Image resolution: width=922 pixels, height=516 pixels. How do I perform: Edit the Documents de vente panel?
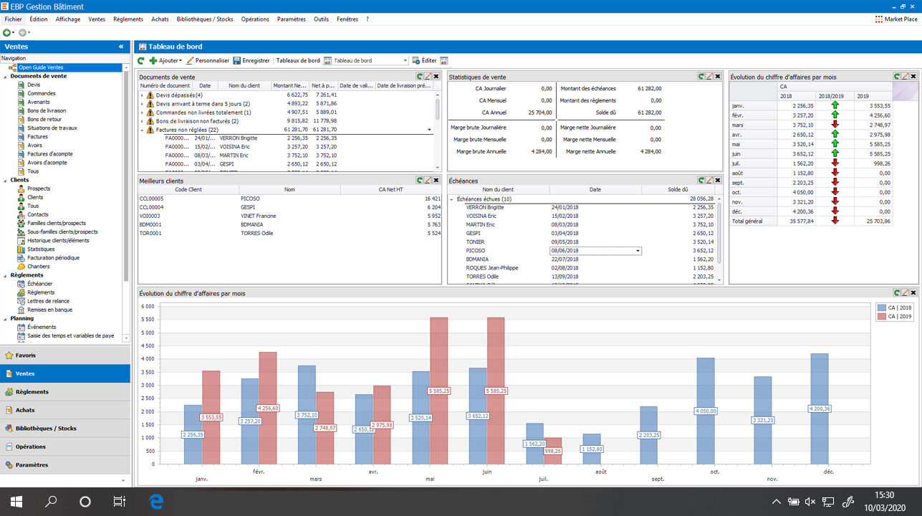(428, 76)
